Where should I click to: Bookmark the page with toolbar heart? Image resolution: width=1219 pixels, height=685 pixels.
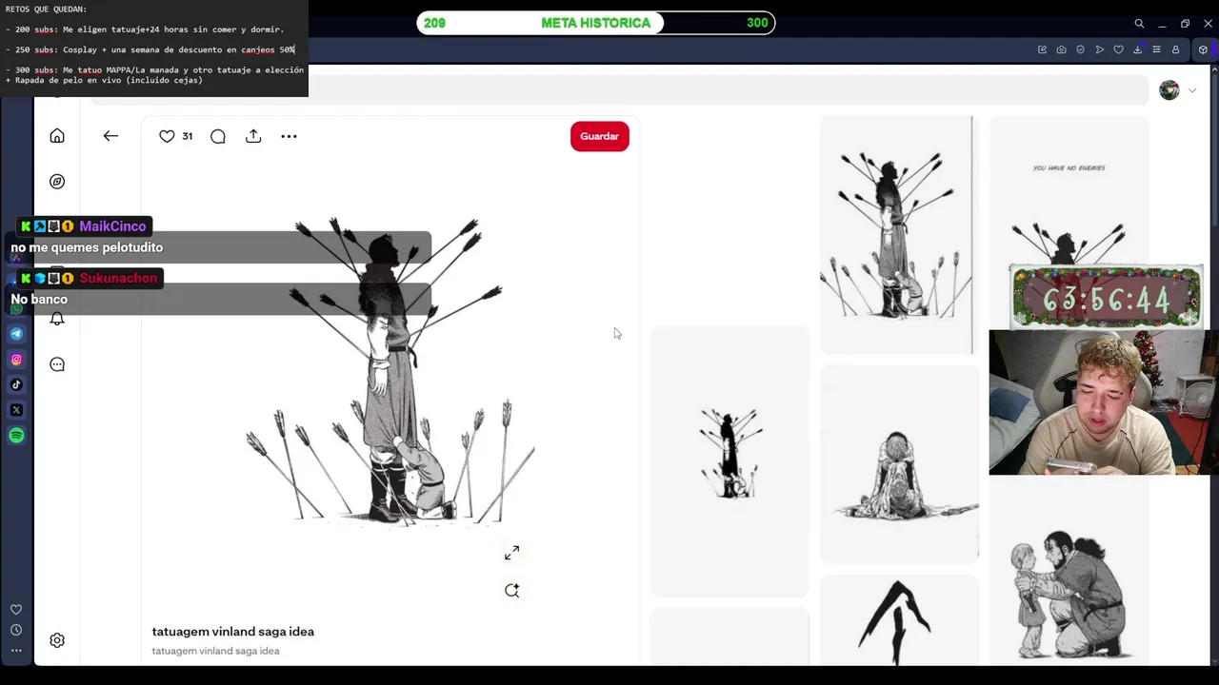pyautogui.click(x=1118, y=49)
